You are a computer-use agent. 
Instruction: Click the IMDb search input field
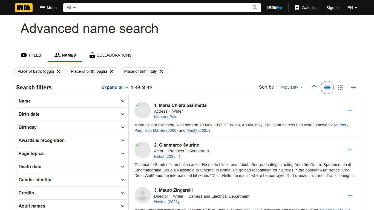[164, 8]
